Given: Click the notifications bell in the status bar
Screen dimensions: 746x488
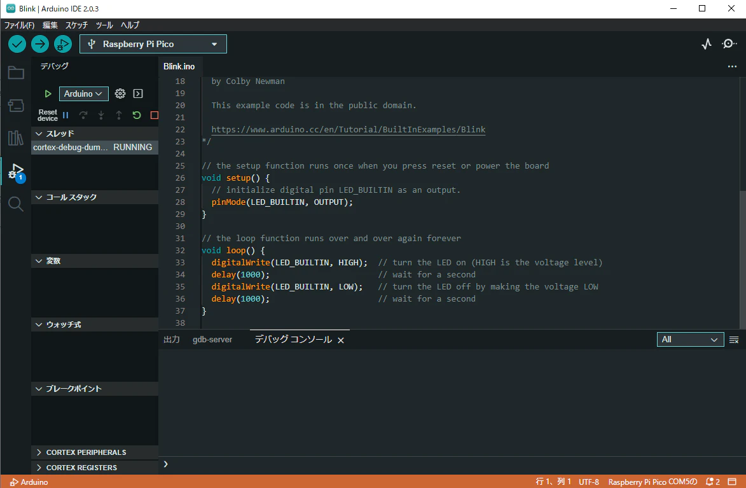Looking at the screenshot, I should tap(712, 482).
